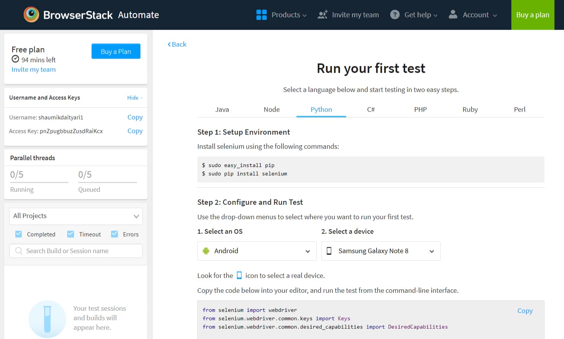Uncheck the Errors checkbox

point(114,234)
